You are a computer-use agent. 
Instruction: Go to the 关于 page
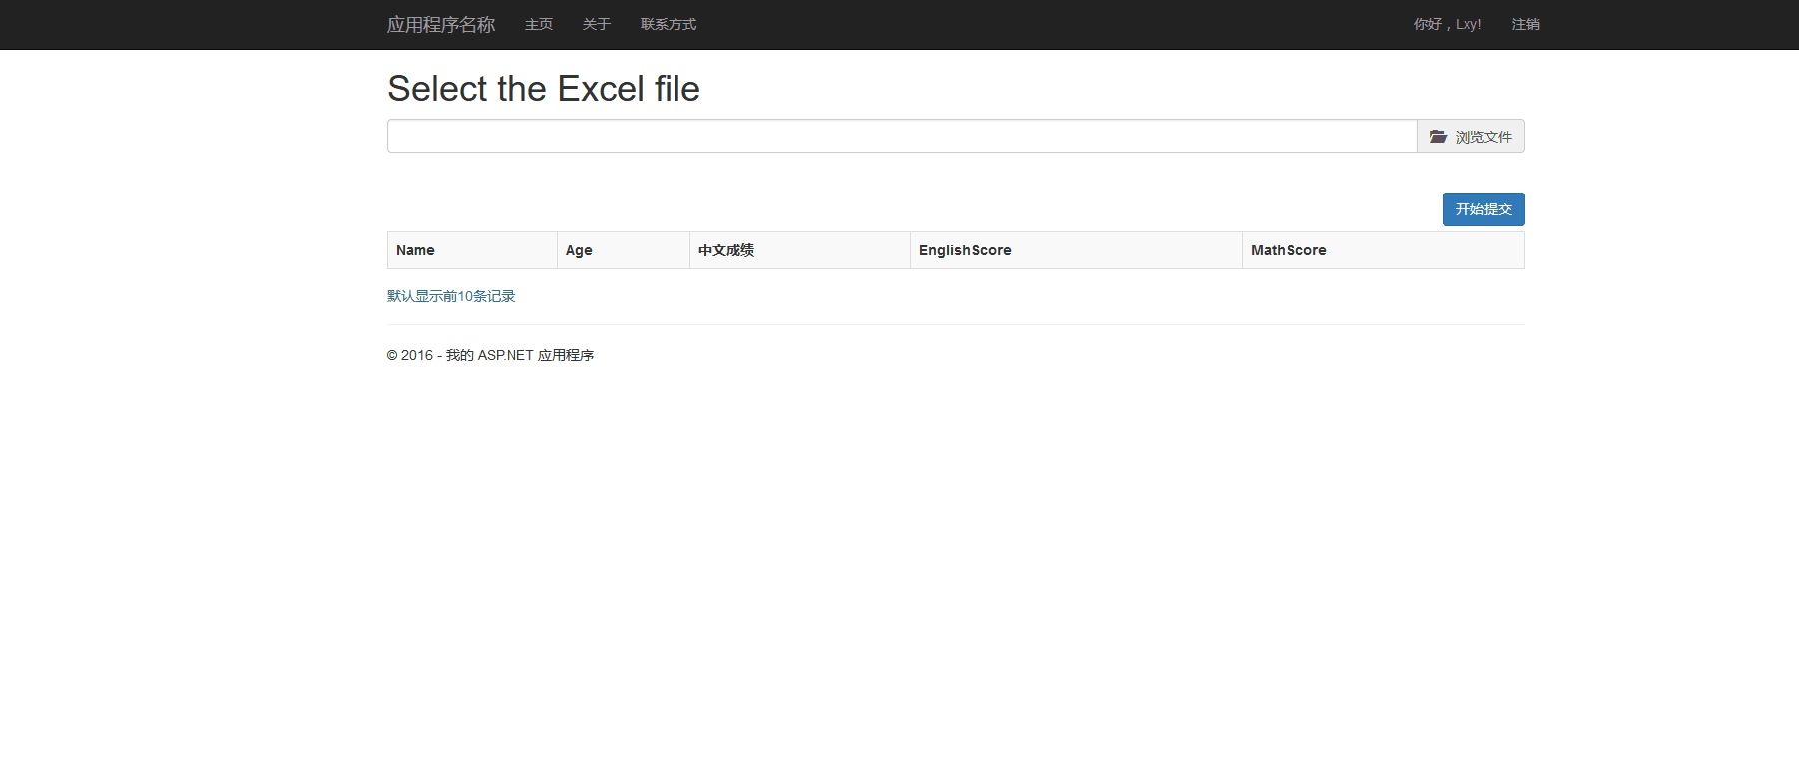[x=596, y=24]
